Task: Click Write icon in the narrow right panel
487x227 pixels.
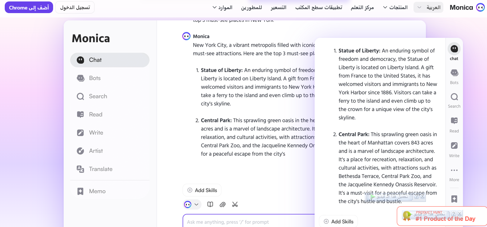Action: point(454,148)
